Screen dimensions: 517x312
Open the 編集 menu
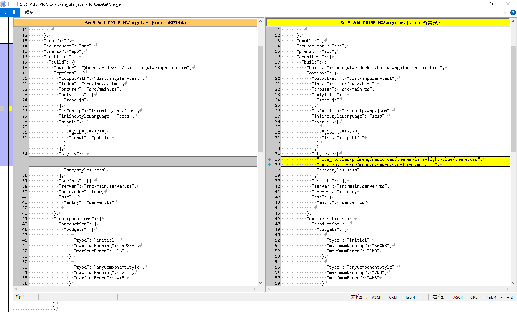click(x=29, y=12)
